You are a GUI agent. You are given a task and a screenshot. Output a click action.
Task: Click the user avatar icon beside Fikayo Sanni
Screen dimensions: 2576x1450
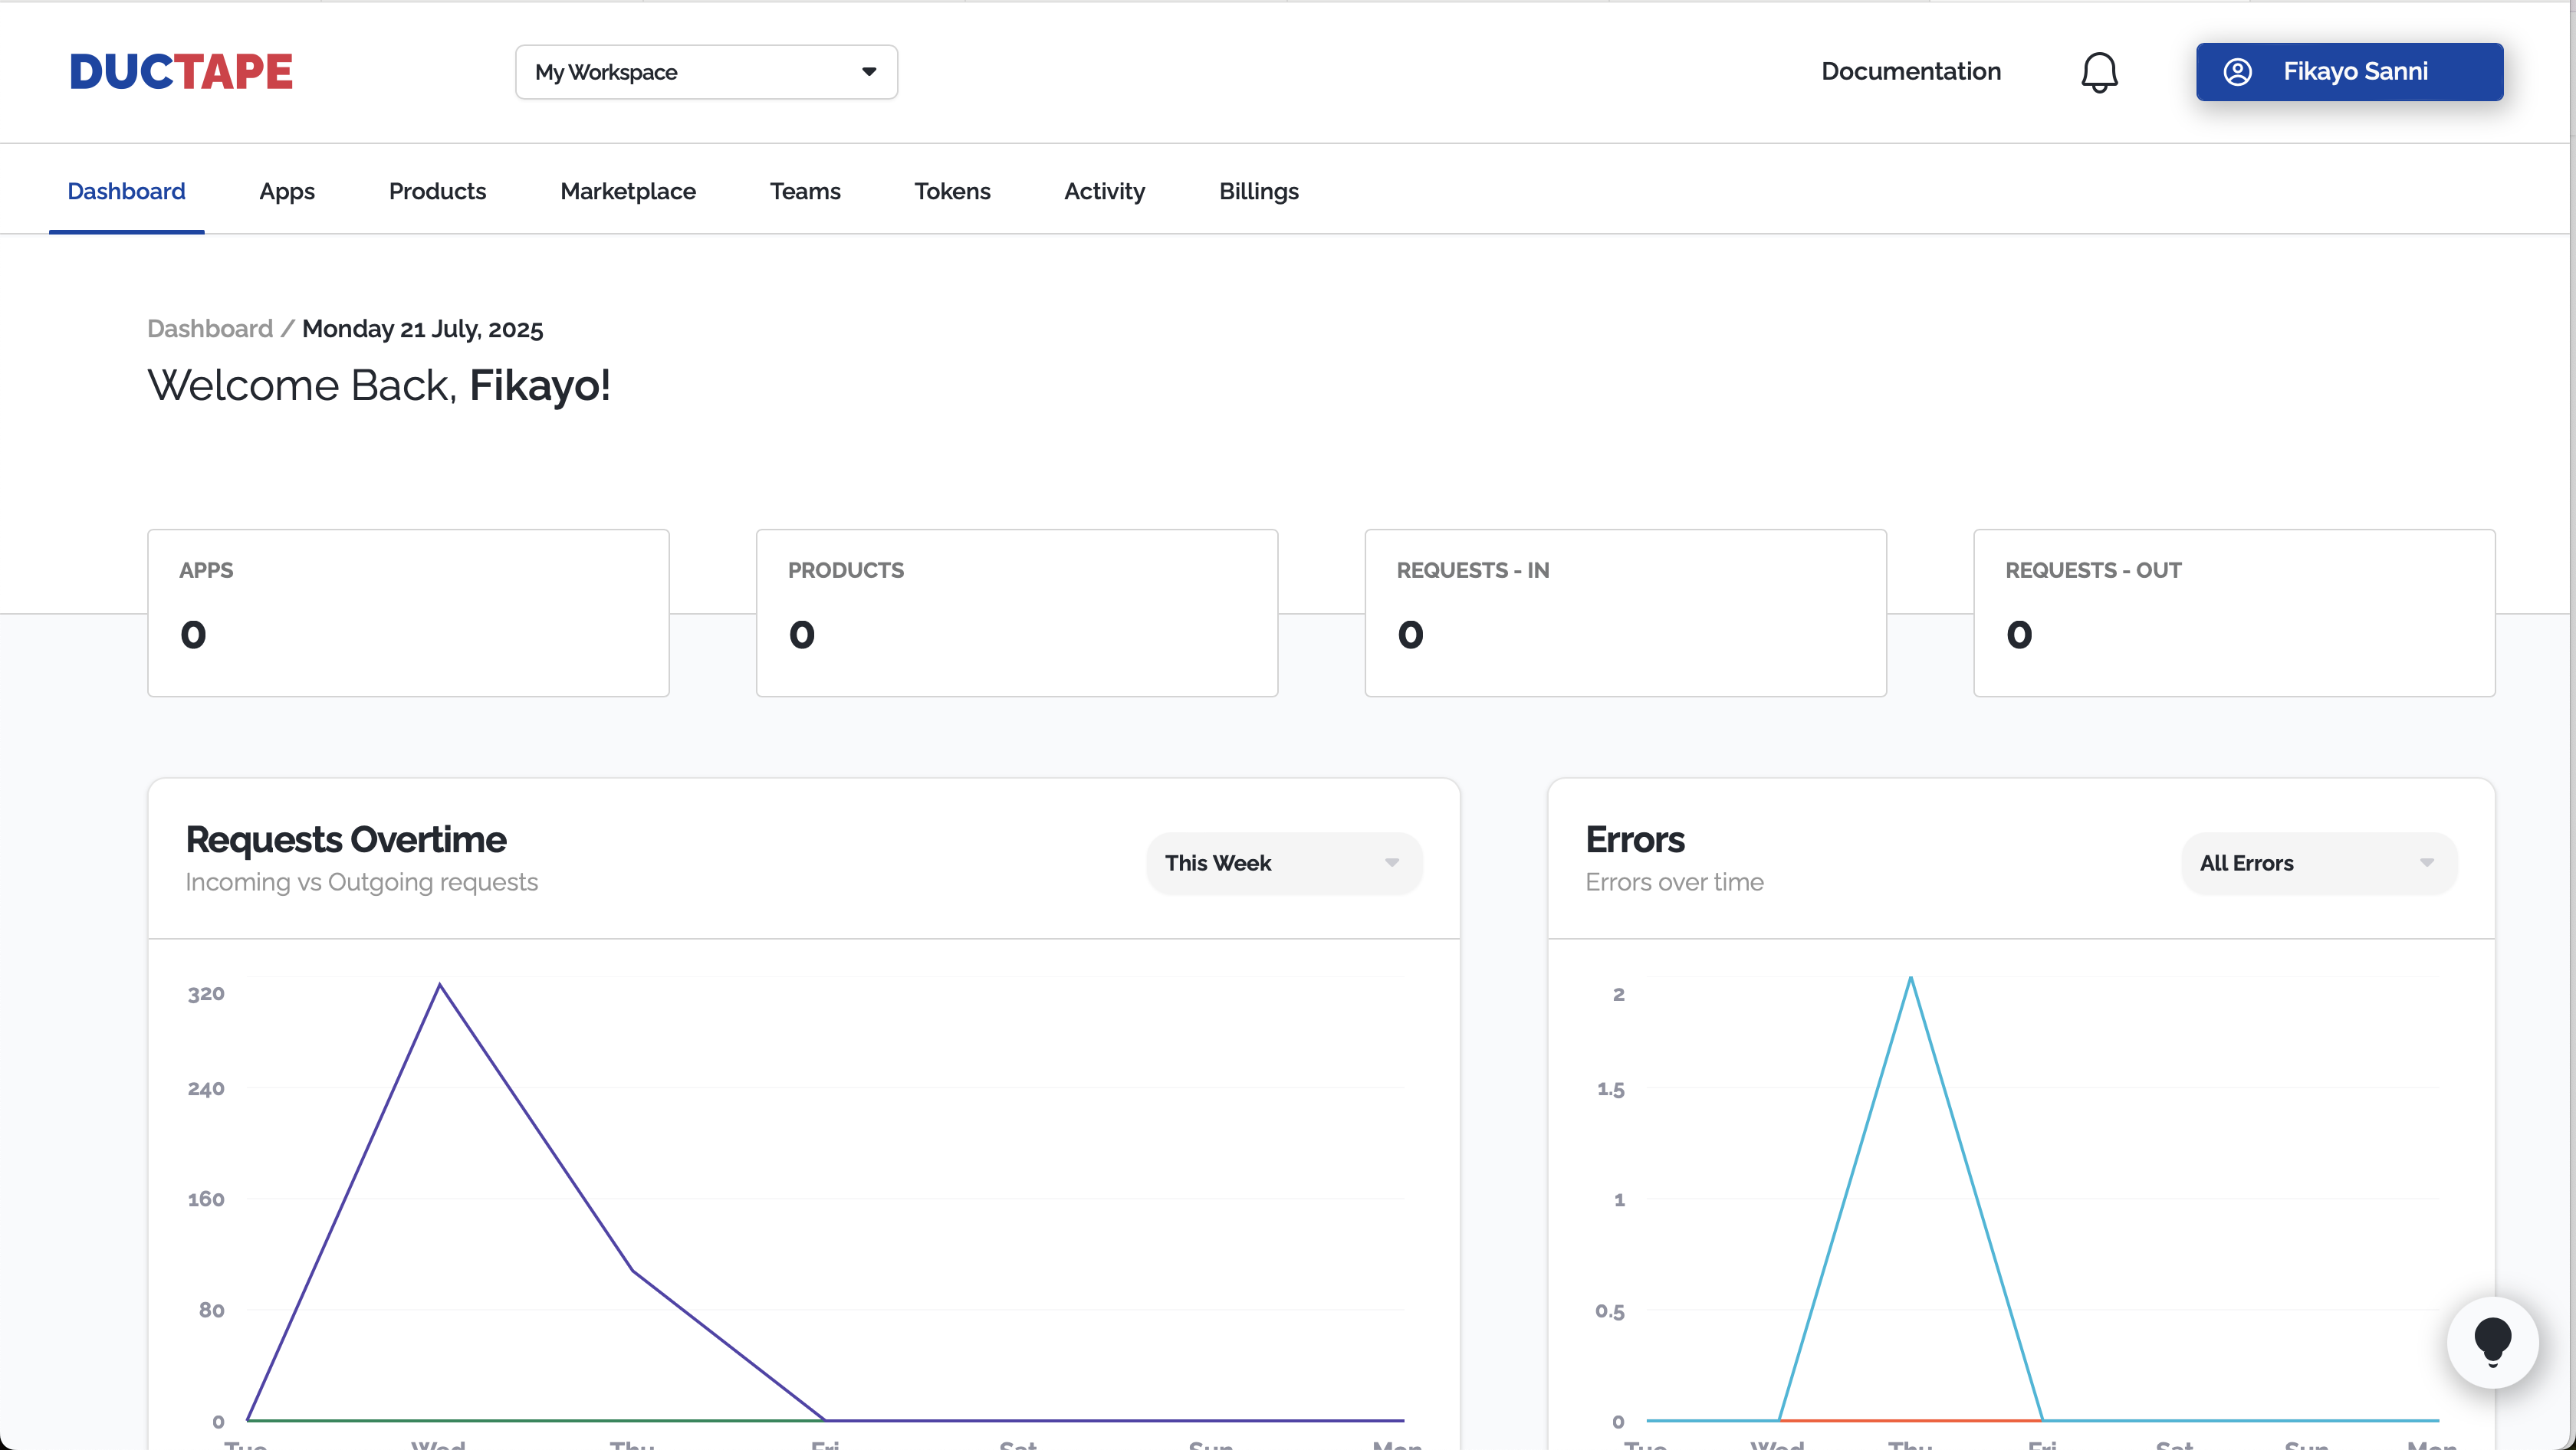tap(2237, 72)
